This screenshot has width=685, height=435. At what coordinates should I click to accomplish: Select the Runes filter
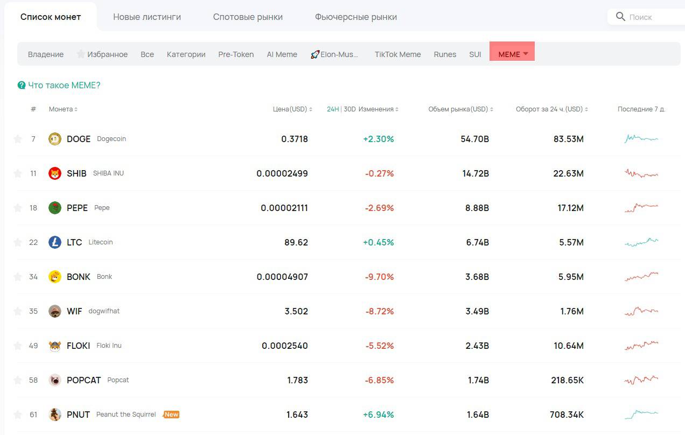(445, 54)
